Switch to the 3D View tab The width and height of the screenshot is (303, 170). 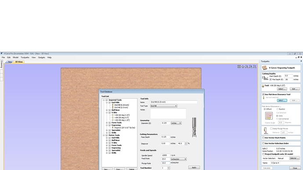click(19, 62)
